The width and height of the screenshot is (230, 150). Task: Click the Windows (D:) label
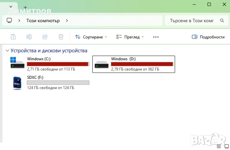(123, 59)
